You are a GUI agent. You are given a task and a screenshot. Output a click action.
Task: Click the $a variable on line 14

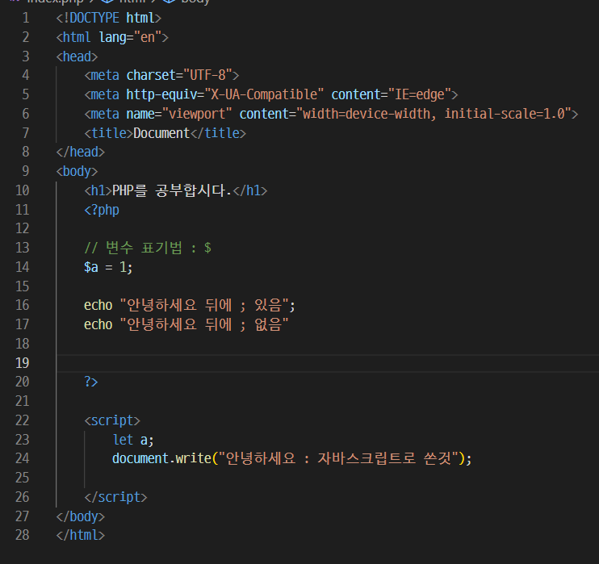(x=91, y=267)
